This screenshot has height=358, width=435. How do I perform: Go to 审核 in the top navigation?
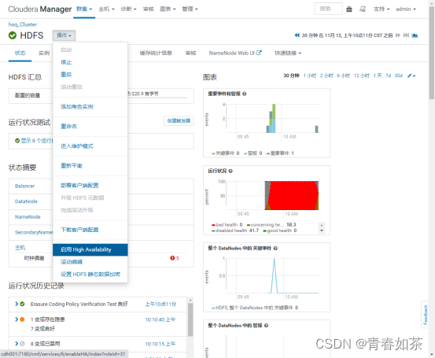pyautogui.click(x=148, y=9)
